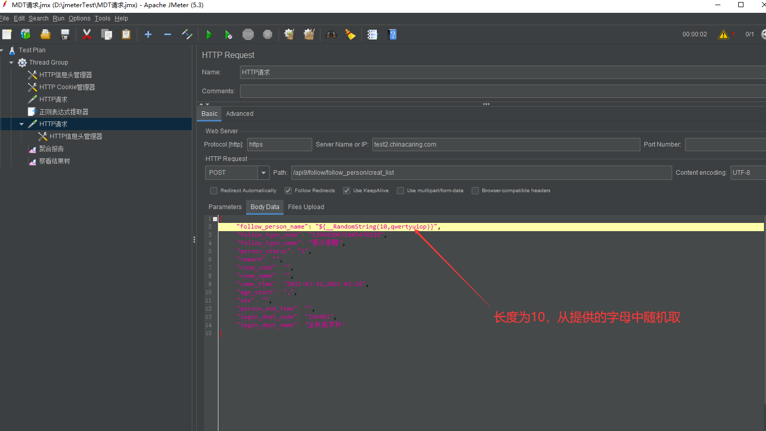The image size is (766, 431).
Task: Click the Protocol field showing https
Action: (279, 145)
